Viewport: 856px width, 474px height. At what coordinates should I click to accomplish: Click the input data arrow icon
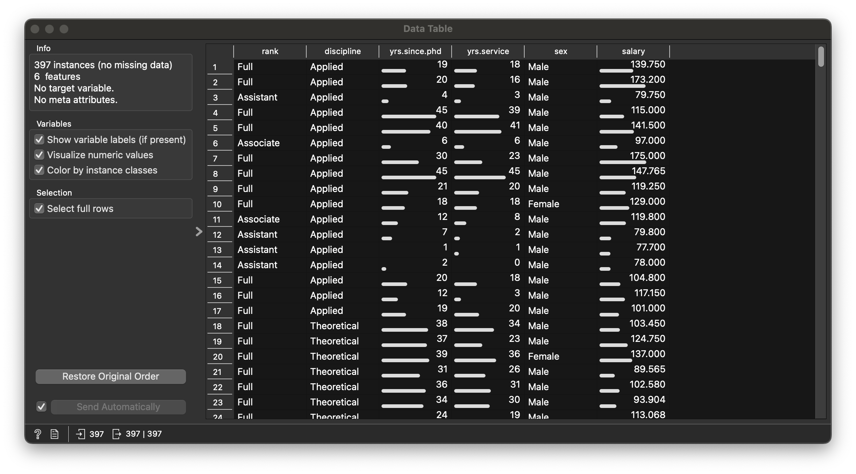[x=80, y=434]
